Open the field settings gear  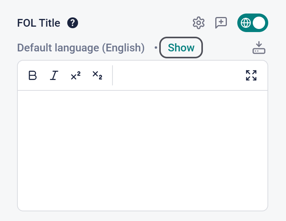(199, 23)
